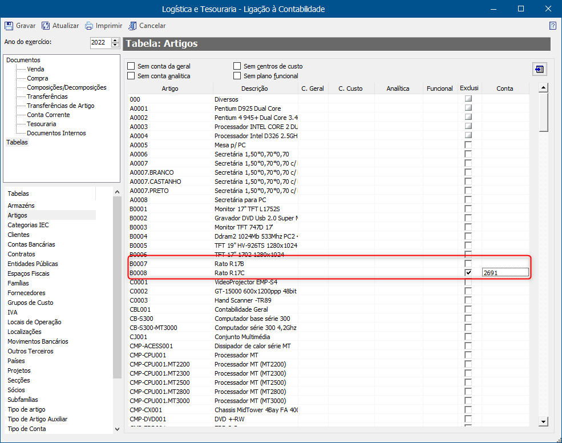Open the Fornecedores table entry
Image resolution: width=562 pixels, height=443 pixels.
(x=26, y=293)
